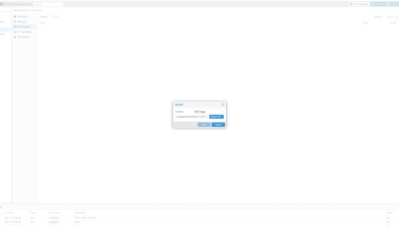Viewport: 399px width, 226px height.
Task: Click the Create VM button
Action: [x=378, y=4]
